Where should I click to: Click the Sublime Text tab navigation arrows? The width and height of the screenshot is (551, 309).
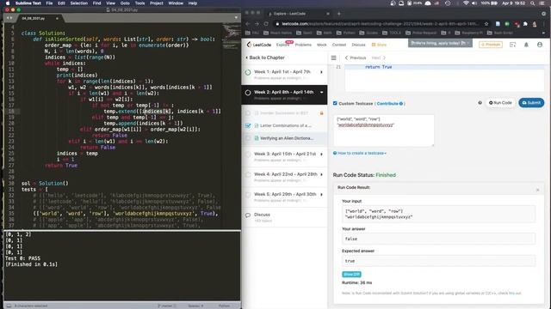[x=9, y=18]
